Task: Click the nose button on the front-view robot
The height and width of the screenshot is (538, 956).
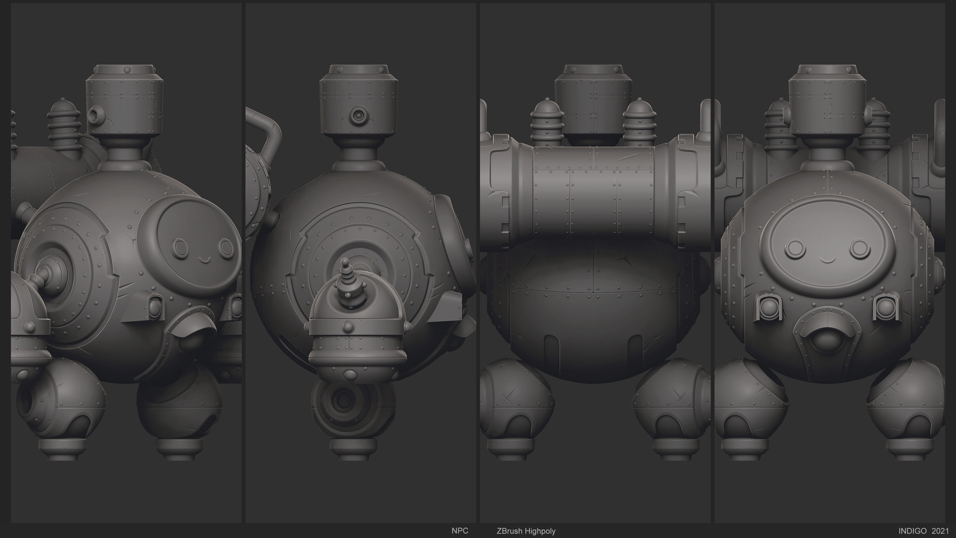Action: tap(828, 340)
